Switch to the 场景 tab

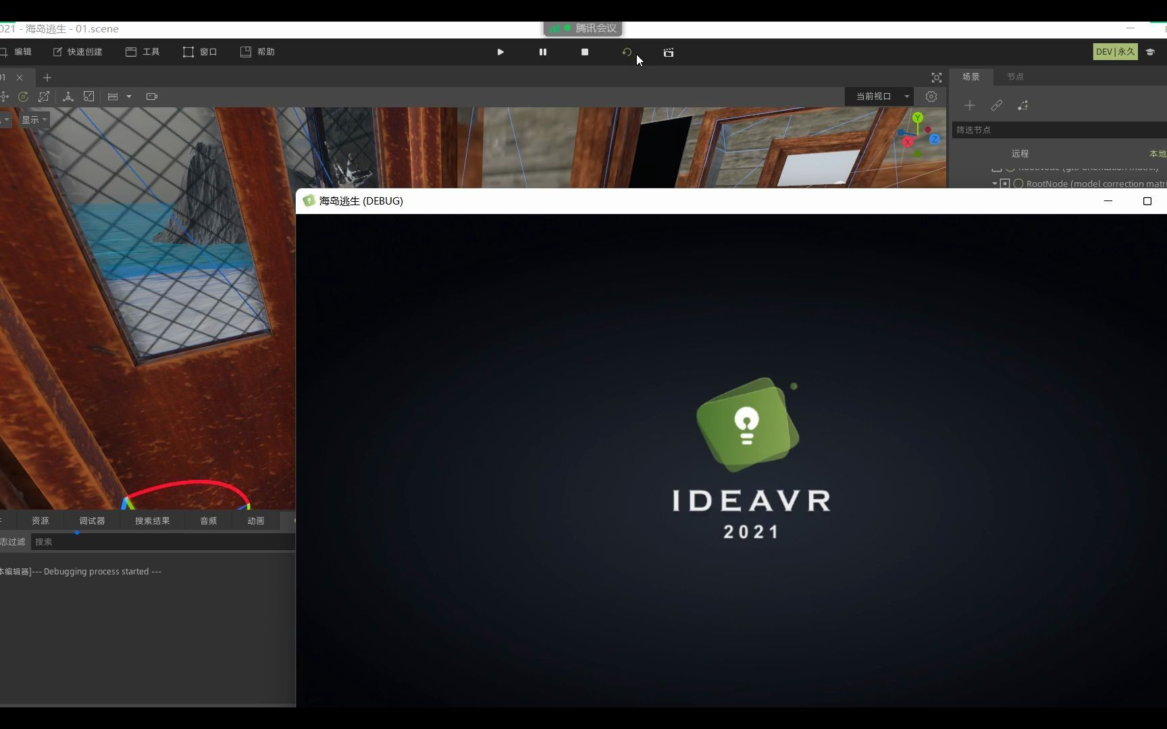coord(971,77)
